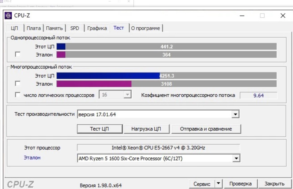
Task: Expand the Сервис dropdown arrow
Action: coord(218,184)
